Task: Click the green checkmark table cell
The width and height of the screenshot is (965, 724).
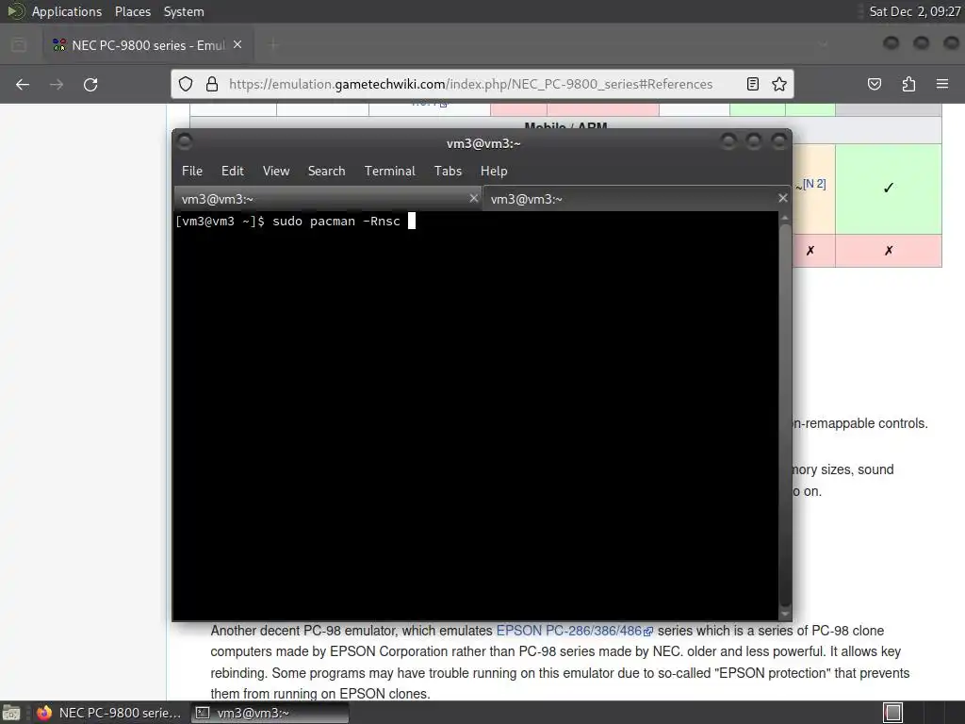Action: pos(888,189)
